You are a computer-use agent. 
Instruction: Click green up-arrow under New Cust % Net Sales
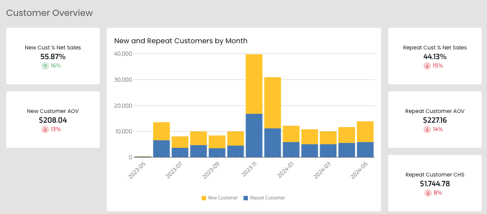(45, 66)
